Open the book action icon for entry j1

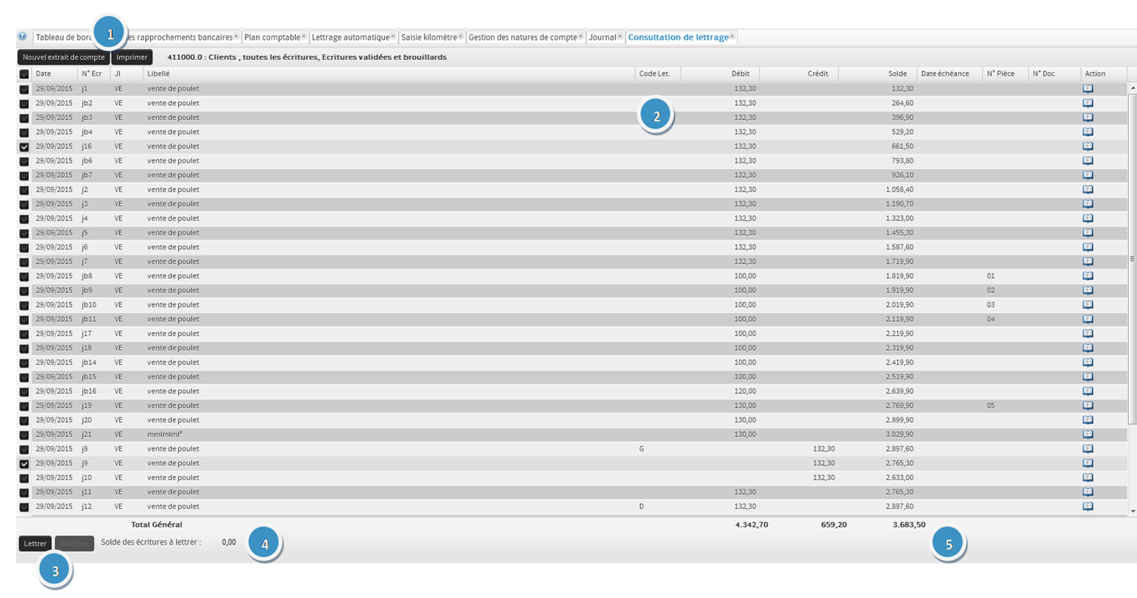[x=1088, y=88]
